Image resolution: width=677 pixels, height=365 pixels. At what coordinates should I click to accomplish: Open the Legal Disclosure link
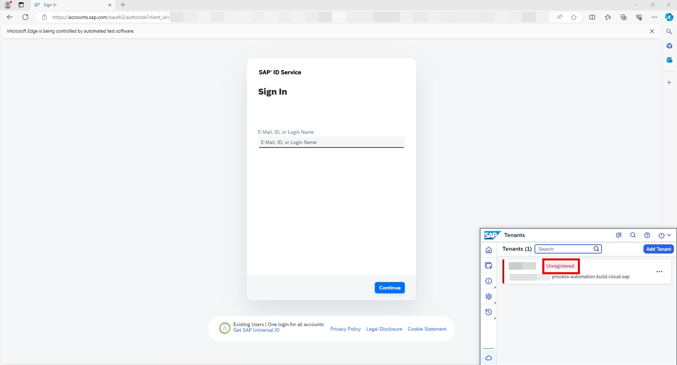tap(384, 329)
